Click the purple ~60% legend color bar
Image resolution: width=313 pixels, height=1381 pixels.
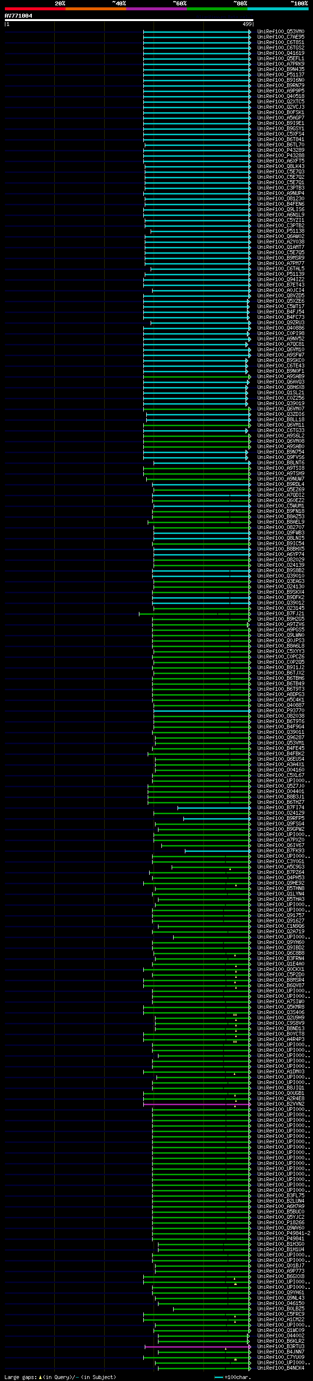[156, 9]
